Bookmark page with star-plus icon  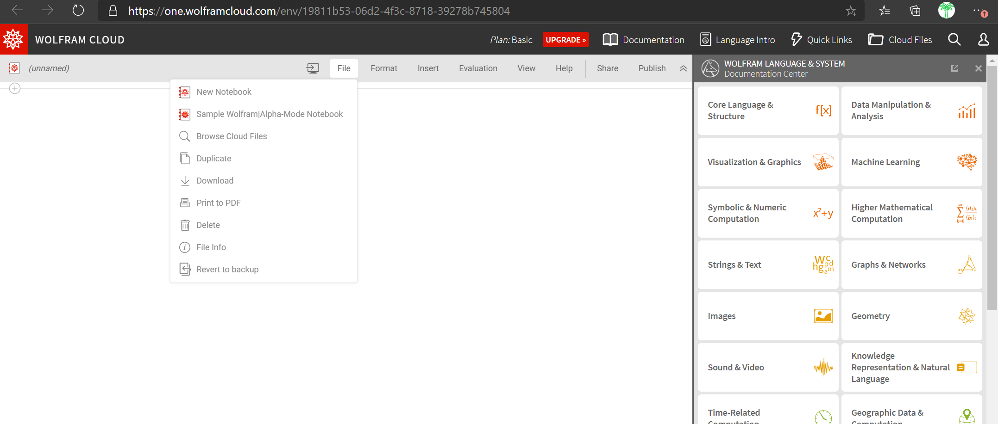tap(851, 11)
